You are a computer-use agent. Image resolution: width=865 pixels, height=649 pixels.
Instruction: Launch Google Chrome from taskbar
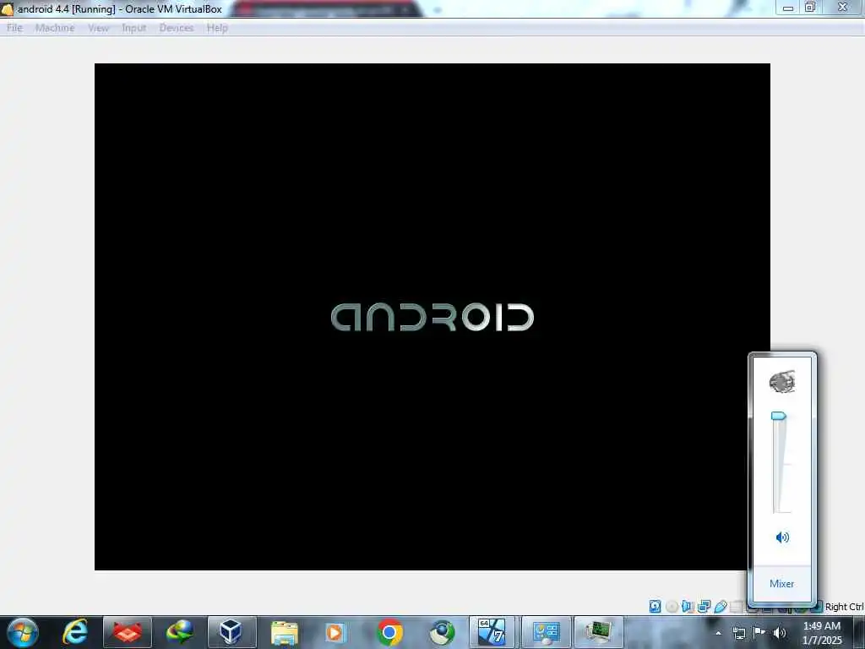click(x=389, y=632)
